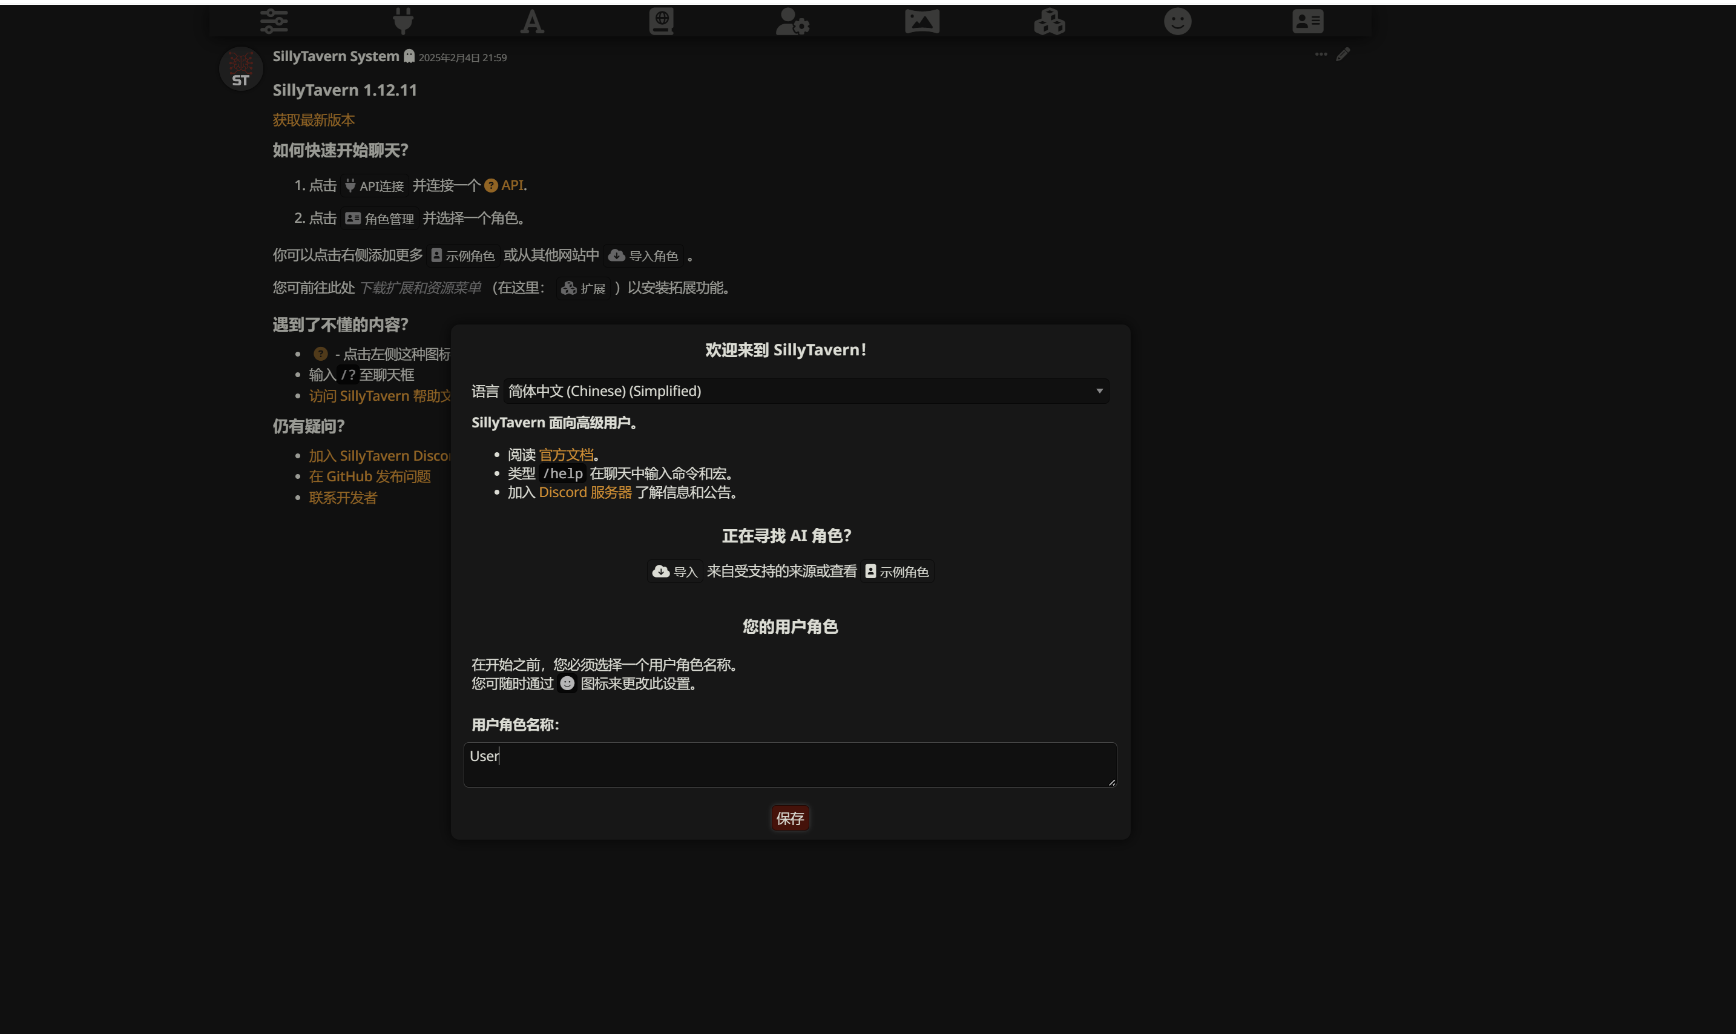Click the ghost icon beside SillyTavern System
Image resolution: width=1736 pixels, height=1034 pixels.
pyautogui.click(x=409, y=56)
